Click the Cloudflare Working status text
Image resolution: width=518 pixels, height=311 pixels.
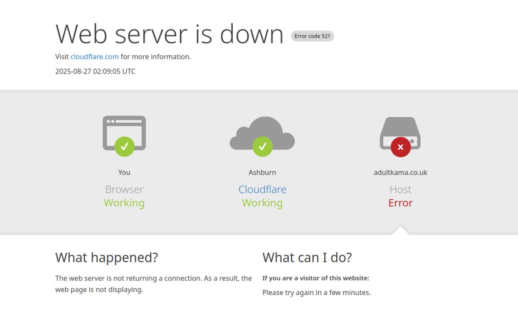tap(262, 203)
